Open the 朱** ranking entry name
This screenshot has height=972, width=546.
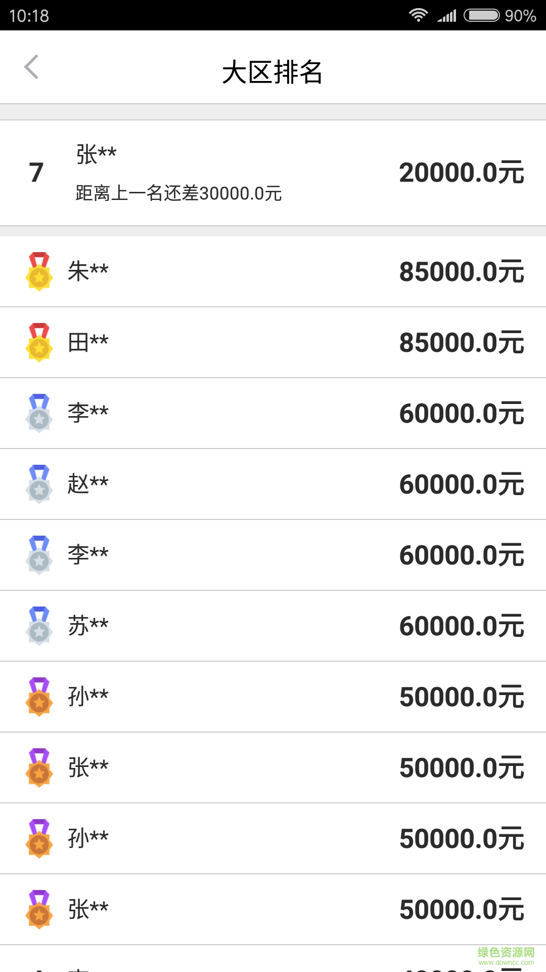(88, 271)
